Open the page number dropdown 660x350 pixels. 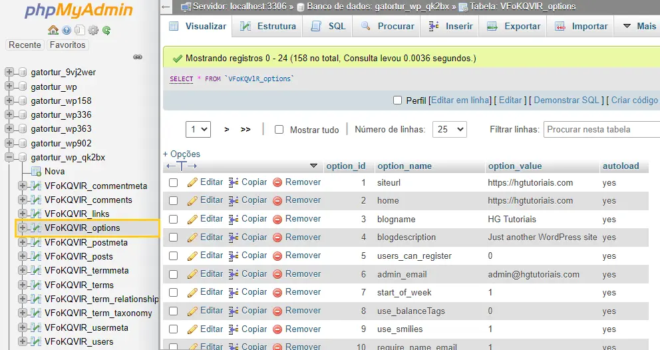(x=198, y=129)
